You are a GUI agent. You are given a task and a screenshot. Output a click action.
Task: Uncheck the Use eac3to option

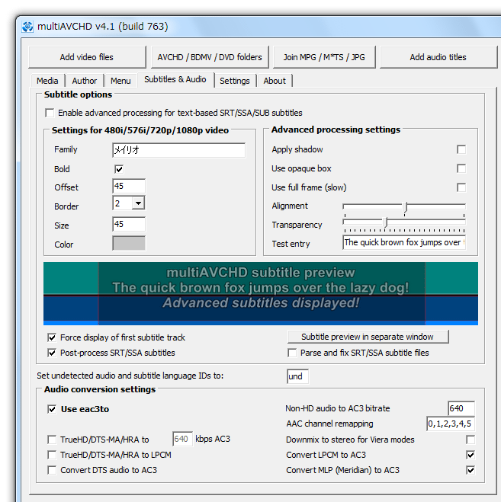point(52,409)
